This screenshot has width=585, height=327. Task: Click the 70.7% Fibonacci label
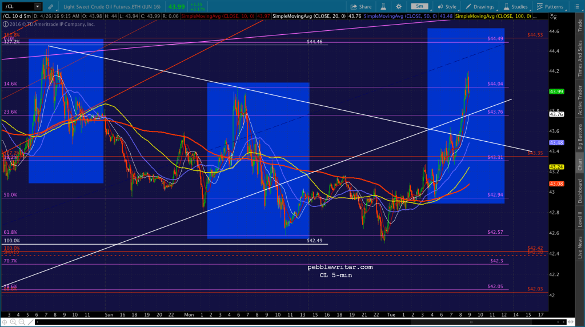pos(10,261)
